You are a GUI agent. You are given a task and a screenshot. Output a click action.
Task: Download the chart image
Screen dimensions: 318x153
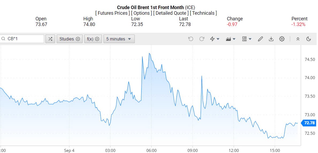point(271,39)
